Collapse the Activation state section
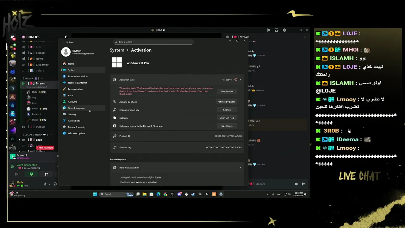The height and width of the screenshot is (228, 405). tap(240, 80)
